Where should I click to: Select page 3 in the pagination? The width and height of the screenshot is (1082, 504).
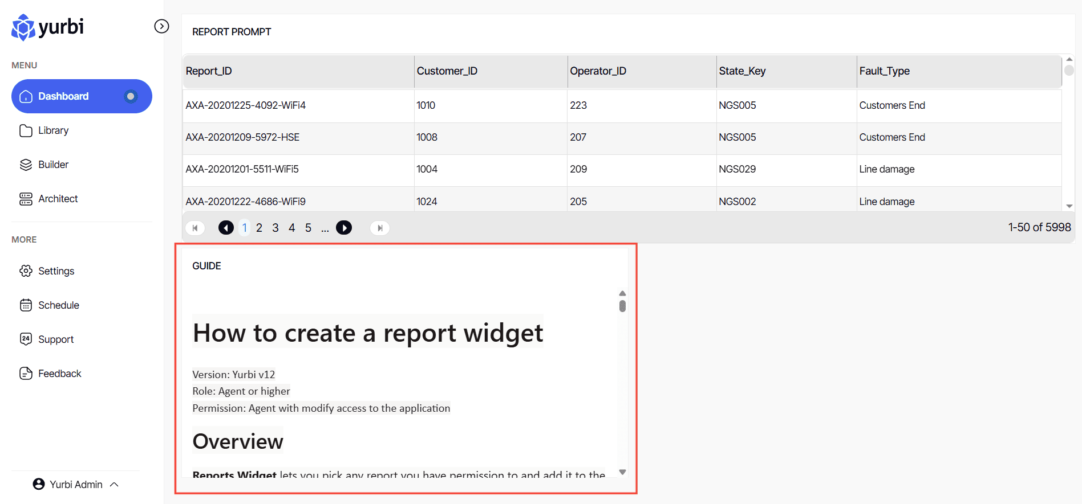tap(275, 228)
